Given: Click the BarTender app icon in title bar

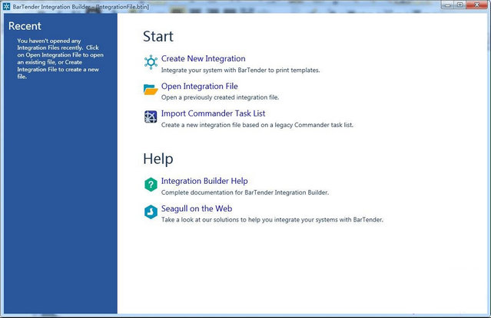Looking at the screenshot, I should pos(7,6).
